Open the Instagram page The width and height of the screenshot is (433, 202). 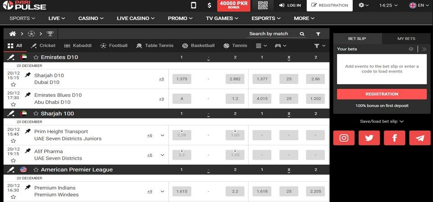344,138
